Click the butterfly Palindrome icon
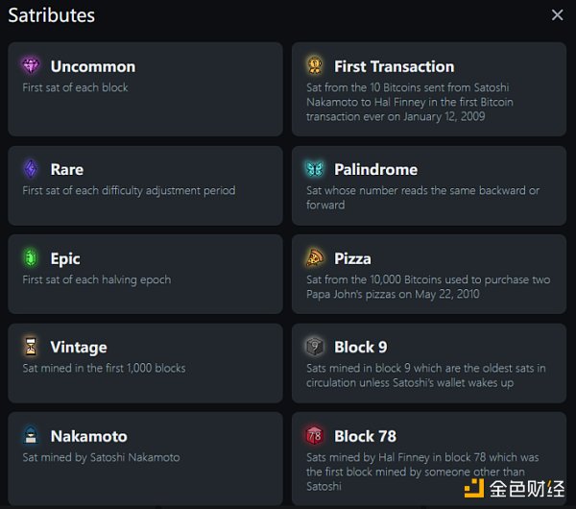This screenshot has width=576, height=509. pyautogui.click(x=315, y=169)
